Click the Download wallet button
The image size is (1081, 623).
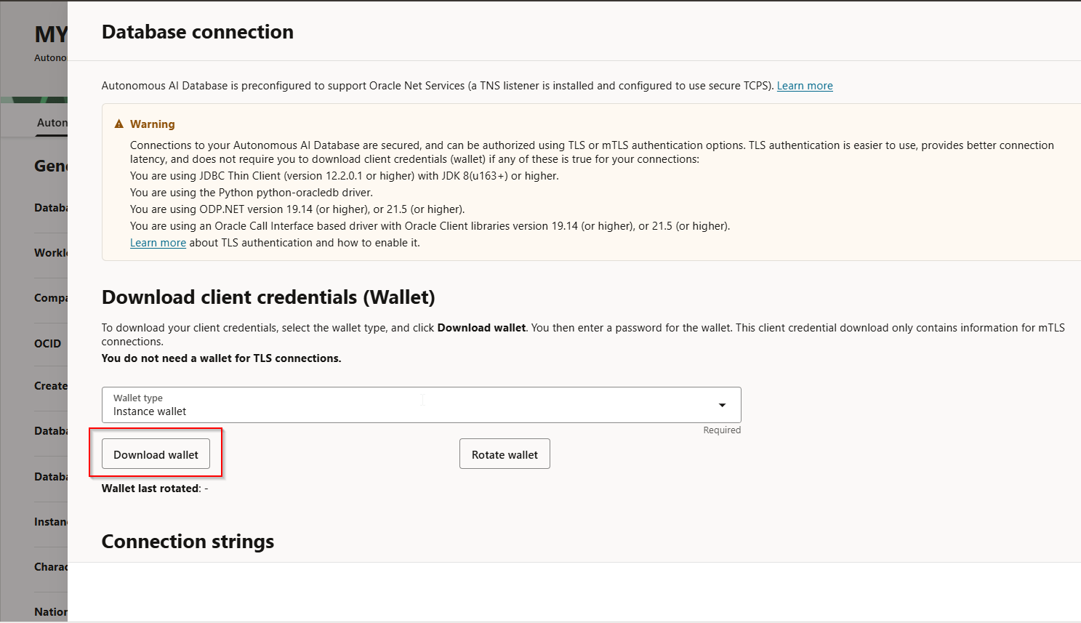[x=156, y=454]
